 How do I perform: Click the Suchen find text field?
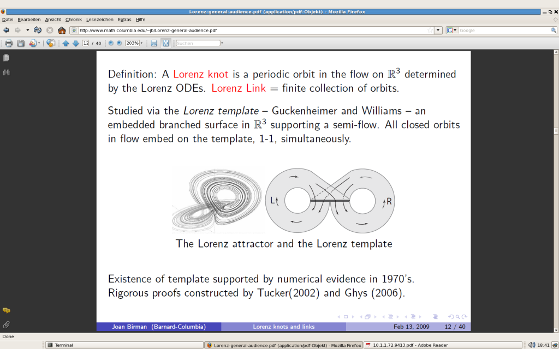coord(197,43)
